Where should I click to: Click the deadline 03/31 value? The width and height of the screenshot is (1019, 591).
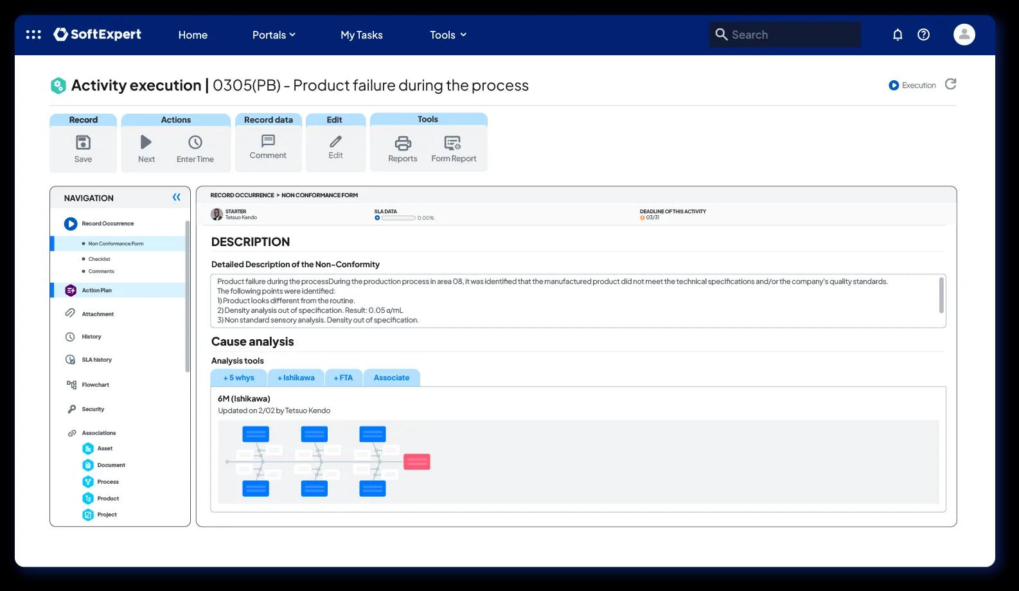point(652,218)
